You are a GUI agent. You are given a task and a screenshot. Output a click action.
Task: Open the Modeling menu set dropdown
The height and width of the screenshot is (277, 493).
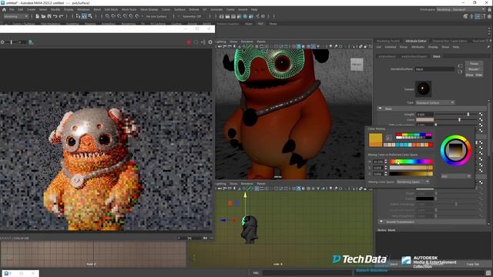point(15,16)
